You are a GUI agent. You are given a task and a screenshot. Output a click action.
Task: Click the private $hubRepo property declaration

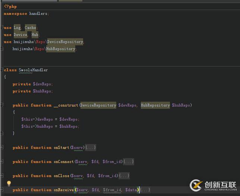(x=42, y=91)
